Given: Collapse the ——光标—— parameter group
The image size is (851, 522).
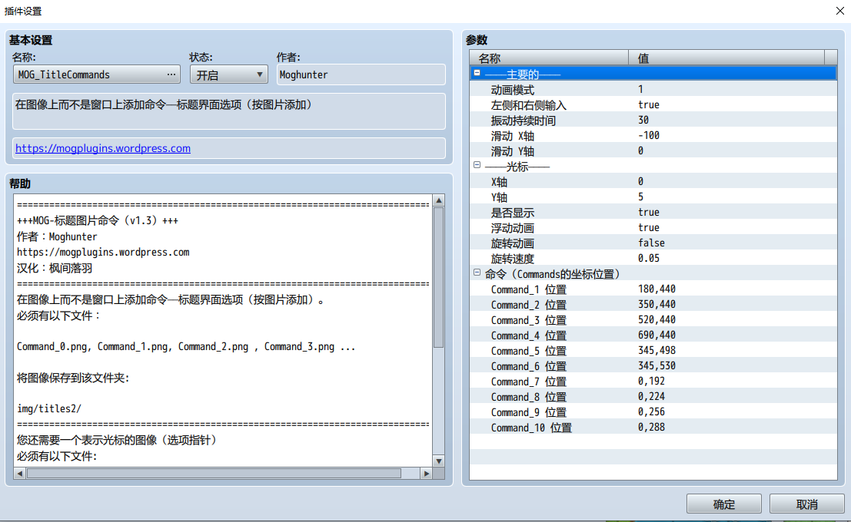Looking at the screenshot, I should click(x=477, y=165).
